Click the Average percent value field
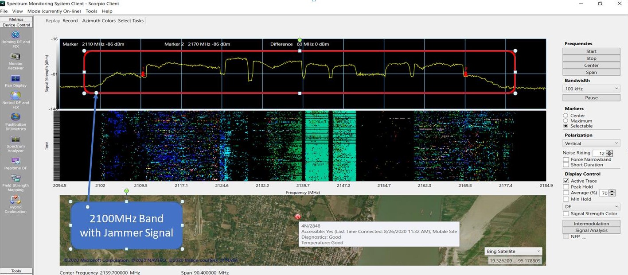628x275 pixels. (x=604, y=193)
